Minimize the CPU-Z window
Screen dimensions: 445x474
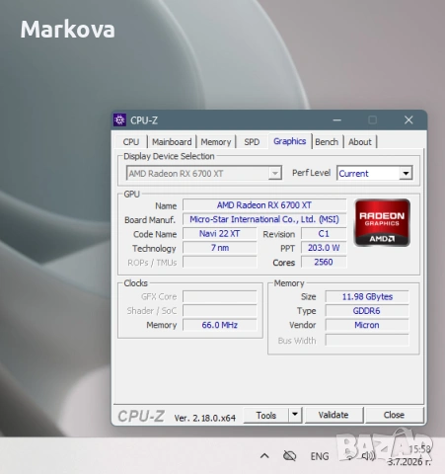click(x=336, y=120)
